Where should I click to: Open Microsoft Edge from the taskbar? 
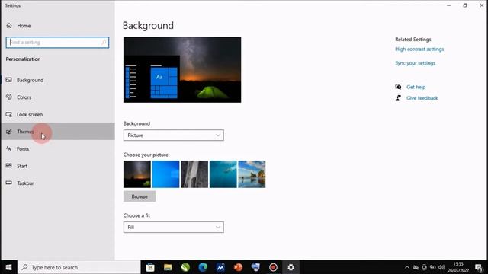(203, 267)
